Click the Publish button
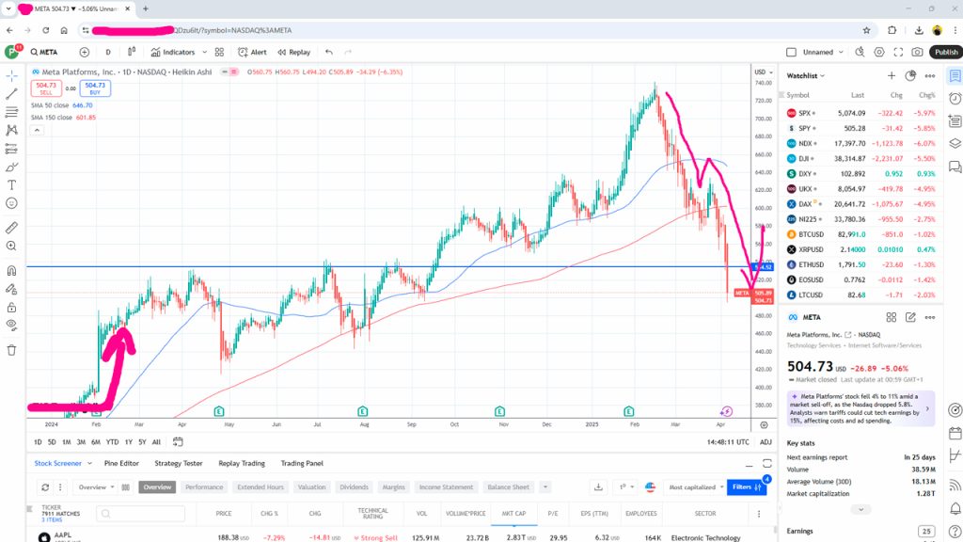Screen dimensions: 963x542 pyautogui.click(x=946, y=53)
